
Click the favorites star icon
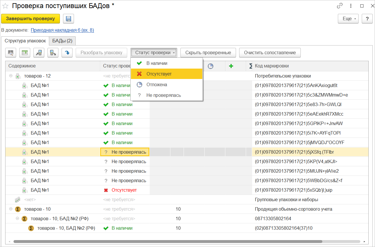point(5,6)
